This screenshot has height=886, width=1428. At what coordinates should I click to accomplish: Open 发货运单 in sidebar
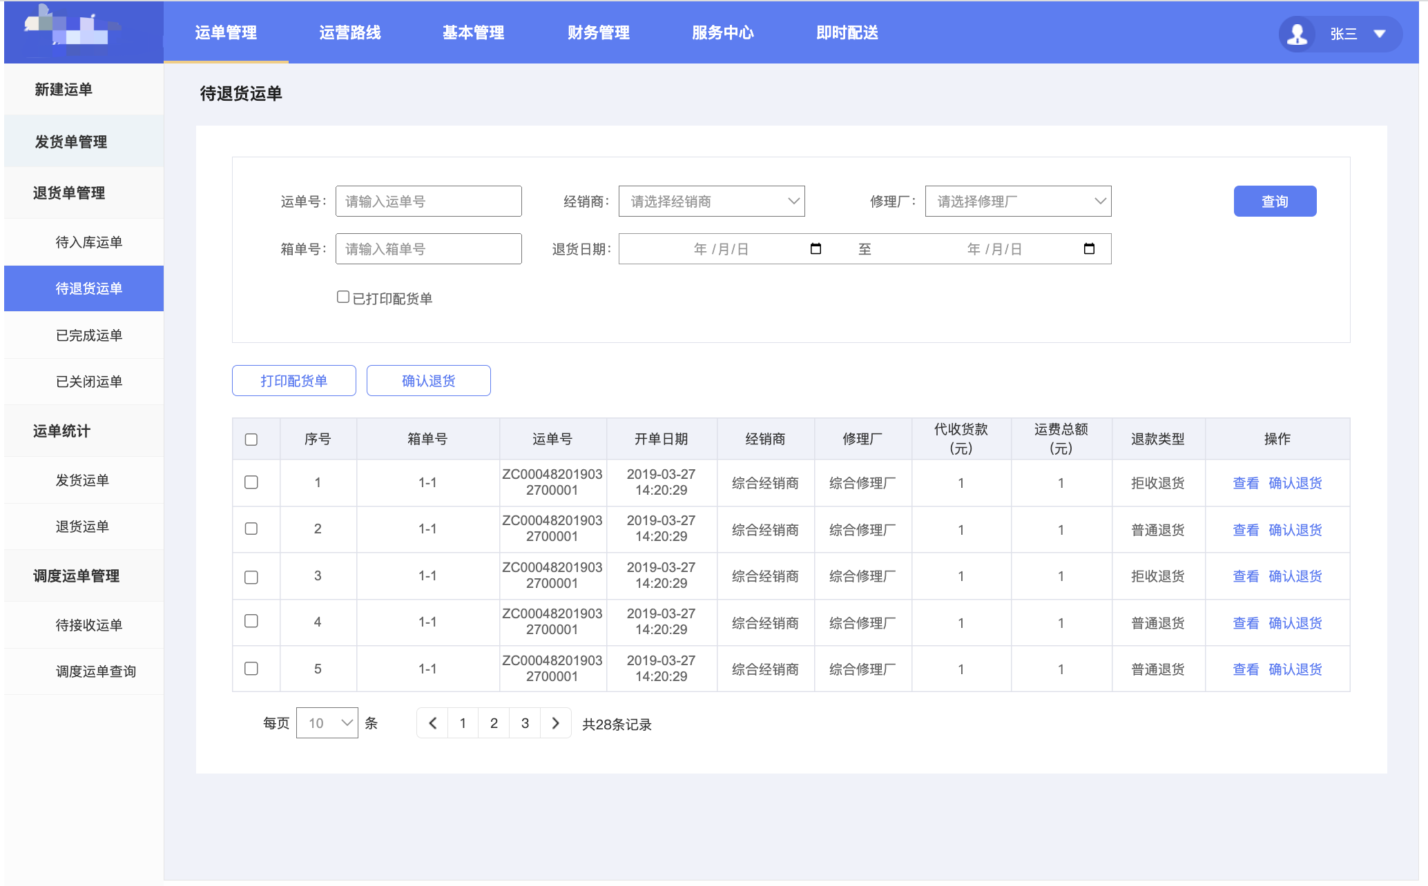(84, 480)
